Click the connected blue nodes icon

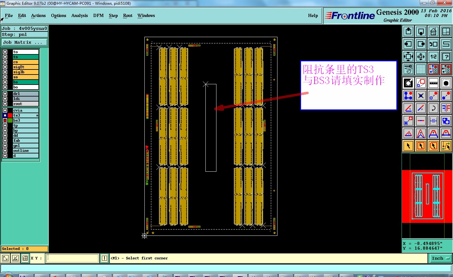click(x=408, y=96)
